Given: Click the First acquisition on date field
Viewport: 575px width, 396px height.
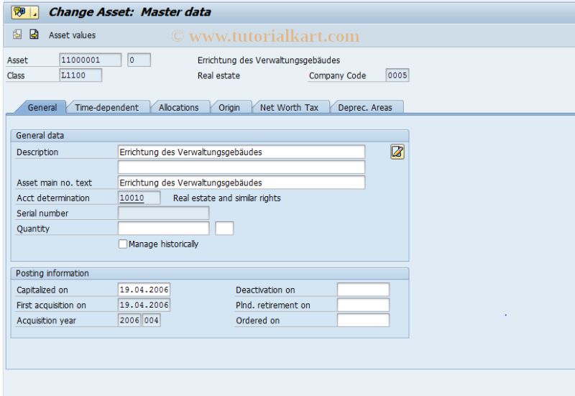Looking at the screenshot, I should click(x=144, y=305).
